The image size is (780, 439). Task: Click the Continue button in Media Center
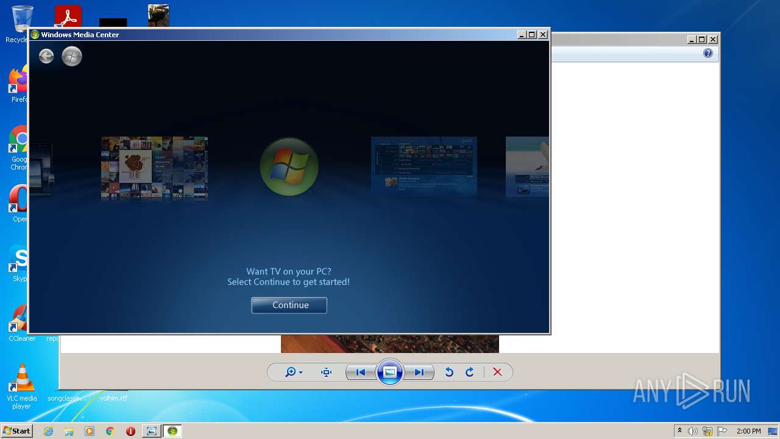[x=289, y=305]
